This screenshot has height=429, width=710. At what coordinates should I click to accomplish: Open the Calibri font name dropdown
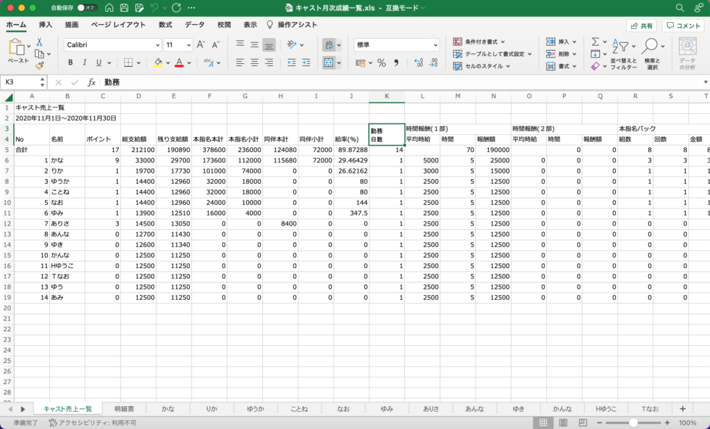click(x=157, y=45)
